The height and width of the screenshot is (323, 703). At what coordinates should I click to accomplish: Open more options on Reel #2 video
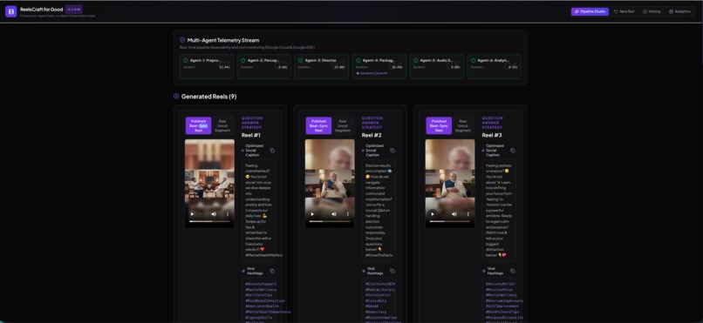pyautogui.click(x=347, y=214)
